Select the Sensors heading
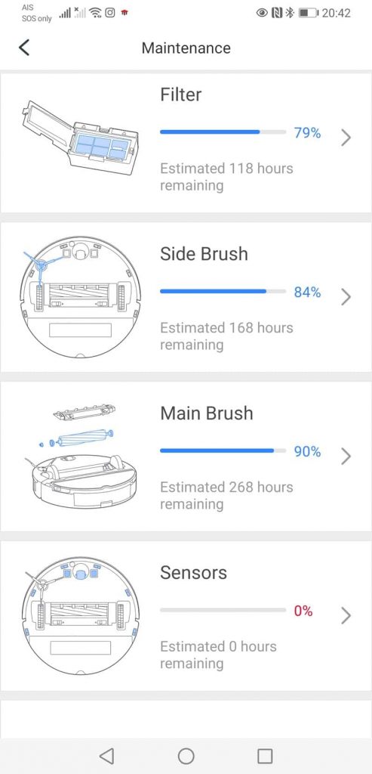Screen dimensions: 372x774 (x=194, y=573)
